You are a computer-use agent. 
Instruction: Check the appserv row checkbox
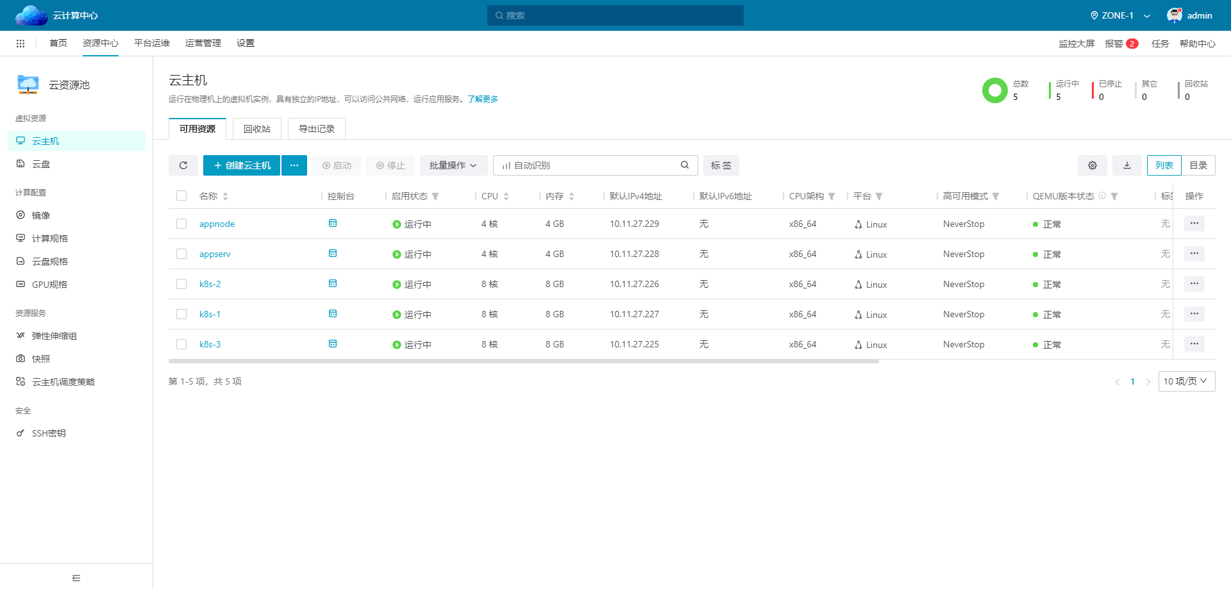[x=181, y=254]
